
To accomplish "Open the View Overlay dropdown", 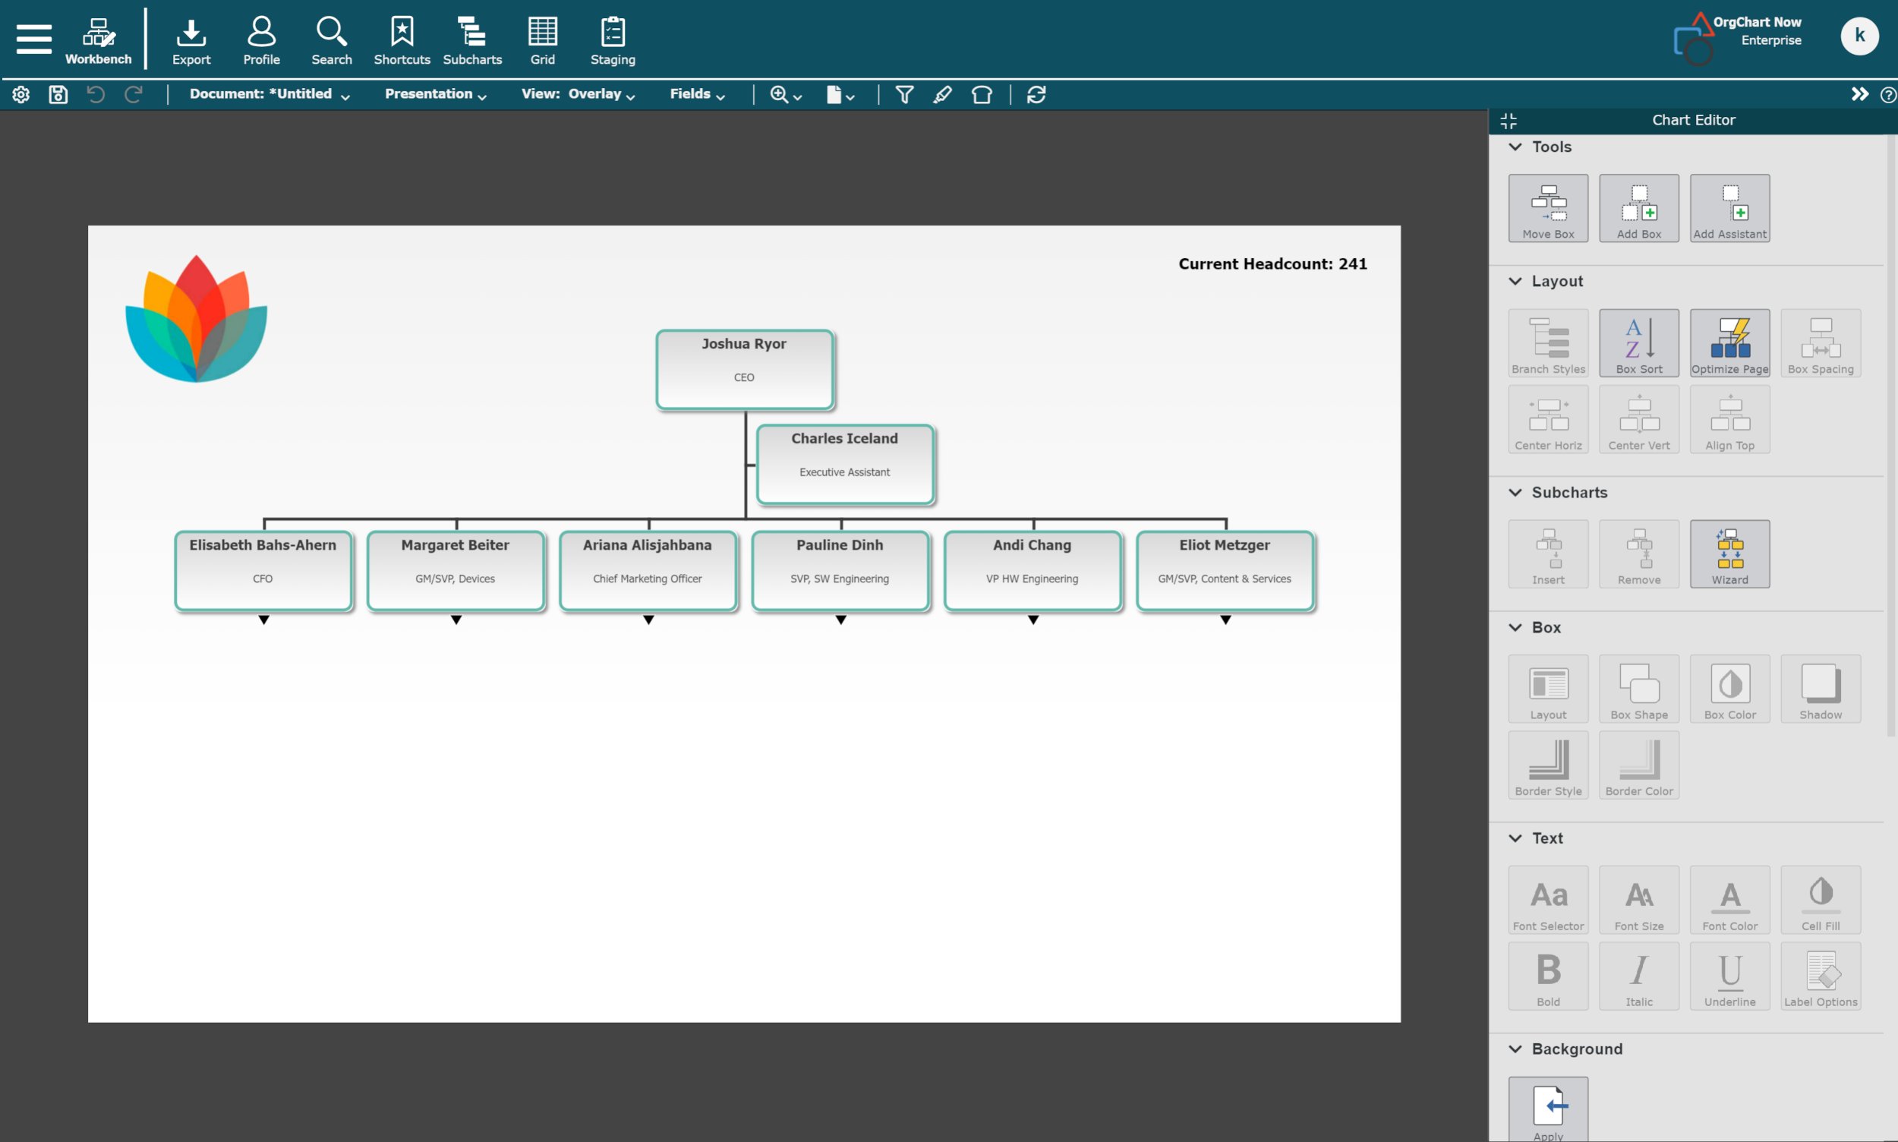I will pyautogui.click(x=578, y=94).
